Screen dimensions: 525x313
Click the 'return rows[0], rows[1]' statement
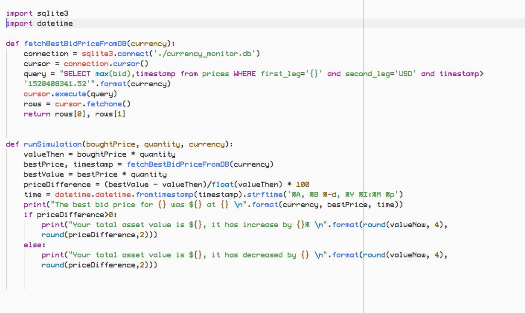click(x=74, y=114)
